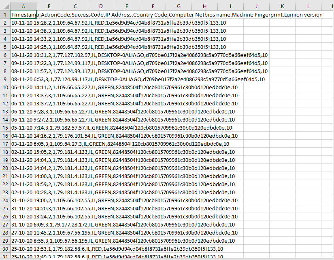Select row 10 header number
This screenshot has width=334, height=260.
(x=5, y=87)
